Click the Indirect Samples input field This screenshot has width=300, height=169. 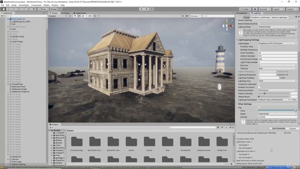277,56
